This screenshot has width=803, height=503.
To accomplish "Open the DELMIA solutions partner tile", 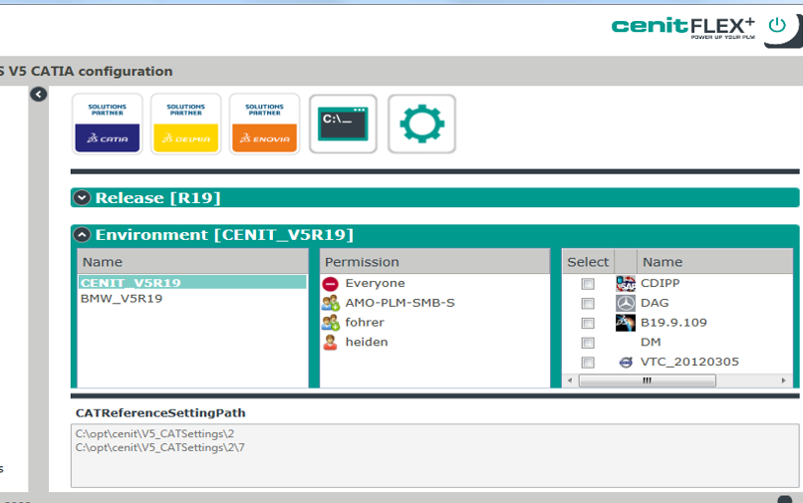I will pos(186,124).
